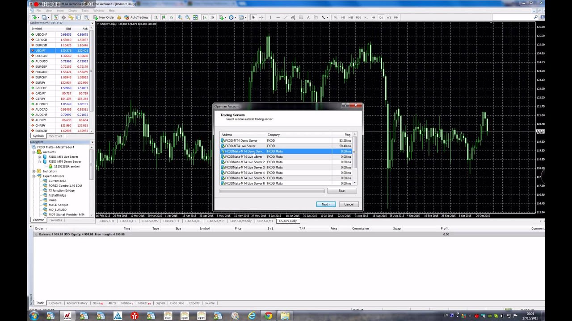Open Internet Explorer from taskbar
The height and width of the screenshot is (321, 572).
[x=252, y=316]
